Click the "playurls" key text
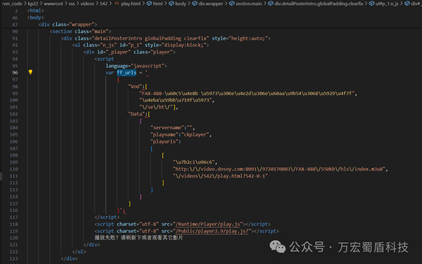422x264 pixels. [x=164, y=141]
